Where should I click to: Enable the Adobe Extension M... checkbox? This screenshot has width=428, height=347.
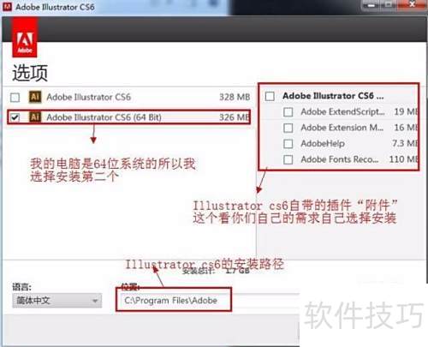coord(288,128)
